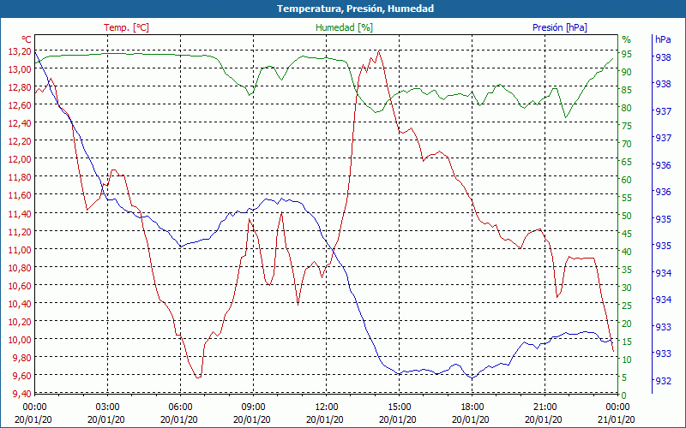686x428 pixels.
Task: Click green humidity axis value "55"
Action: click(x=627, y=198)
